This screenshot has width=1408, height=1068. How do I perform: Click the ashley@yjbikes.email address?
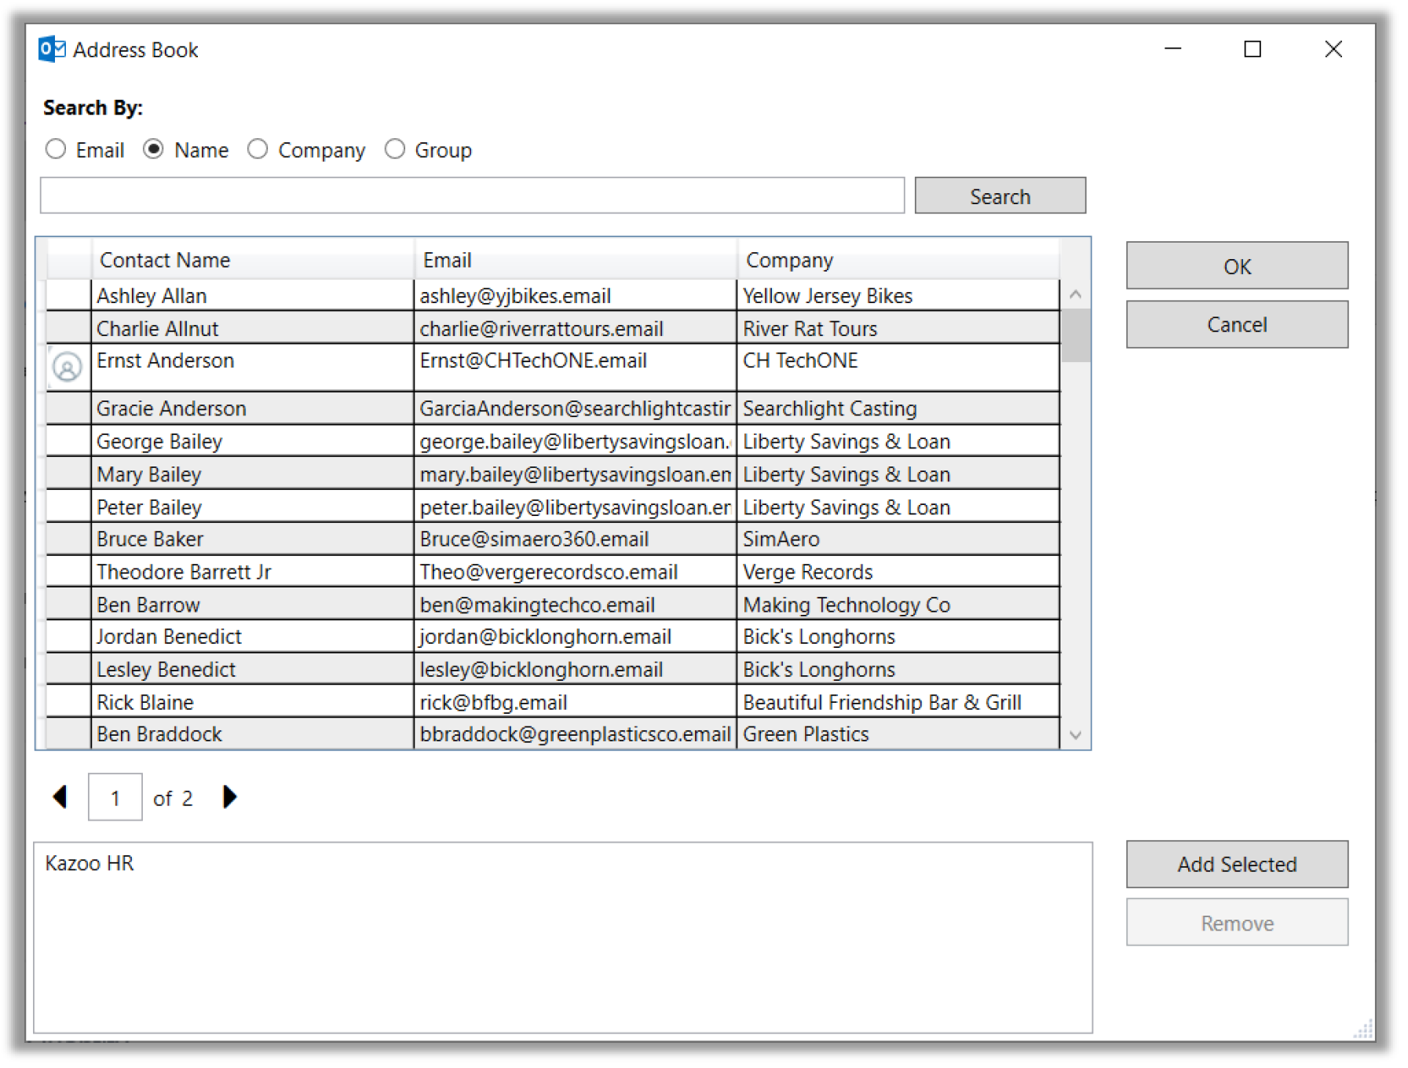(x=515, y=296)
